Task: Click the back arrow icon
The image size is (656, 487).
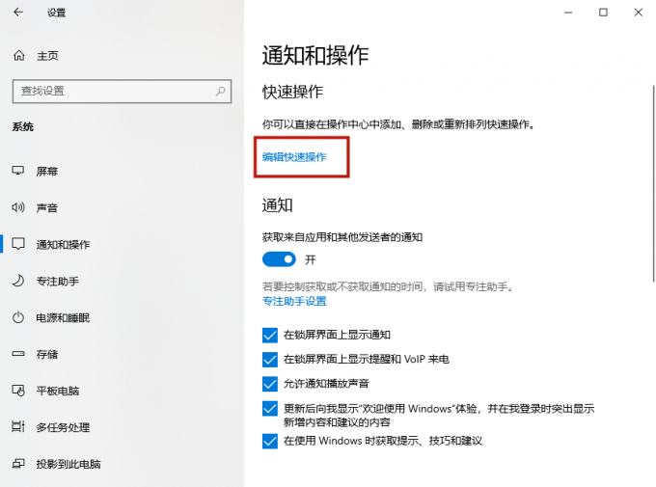Action: (18, 13)
